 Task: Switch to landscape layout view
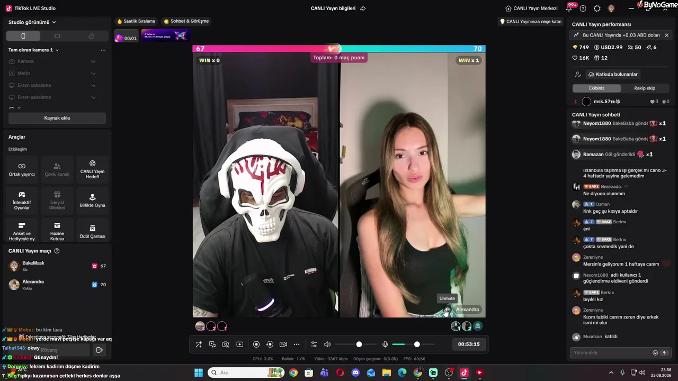pyautogui.click(x=57, y=36)
